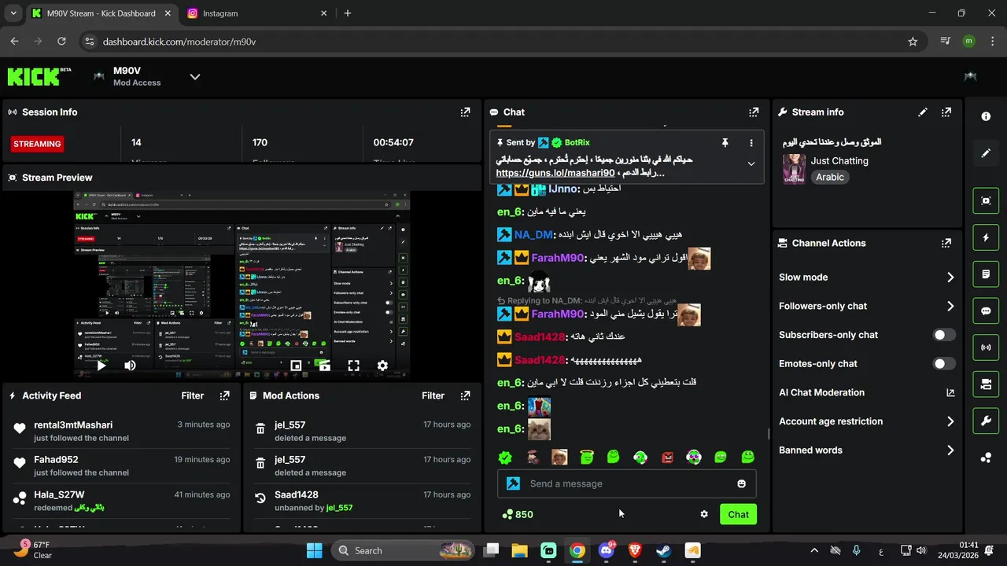Expand the pinned message chevron

[x=751, y=164]
